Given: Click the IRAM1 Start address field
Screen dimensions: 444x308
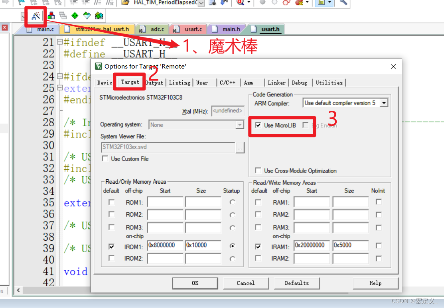Looking at the screenshot, I should (312, 245).
